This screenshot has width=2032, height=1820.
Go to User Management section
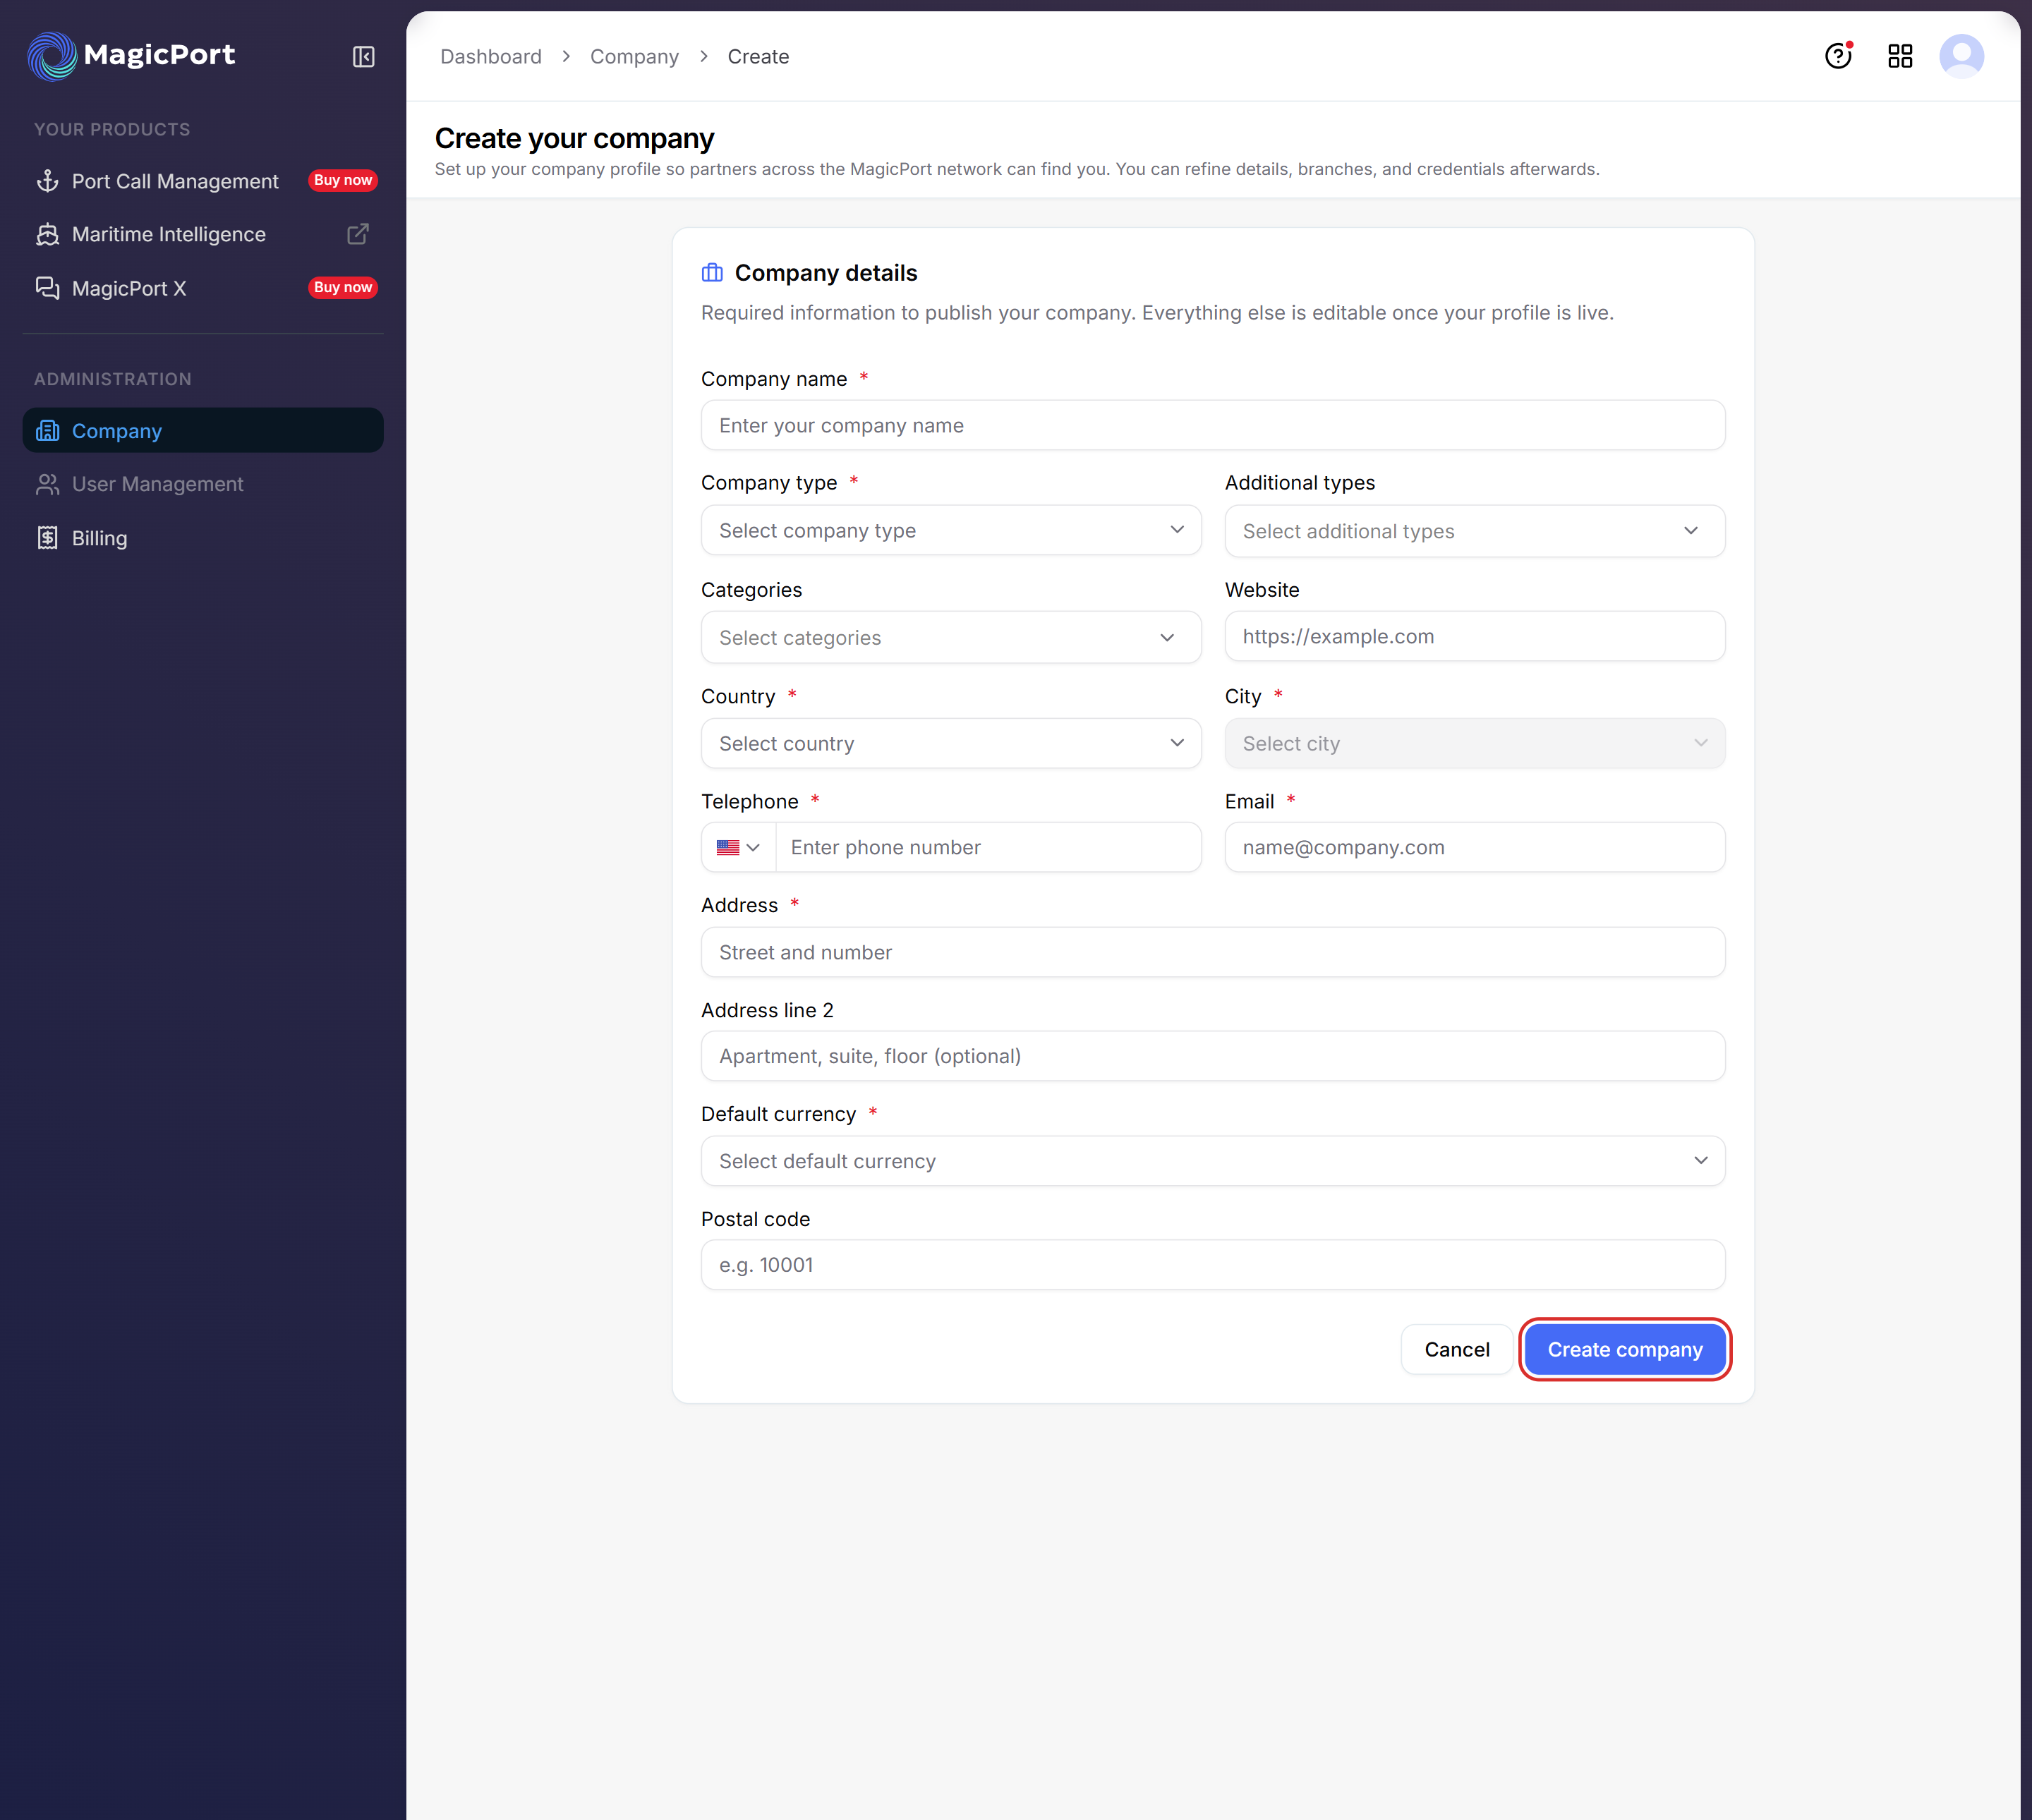click(203, 484)
